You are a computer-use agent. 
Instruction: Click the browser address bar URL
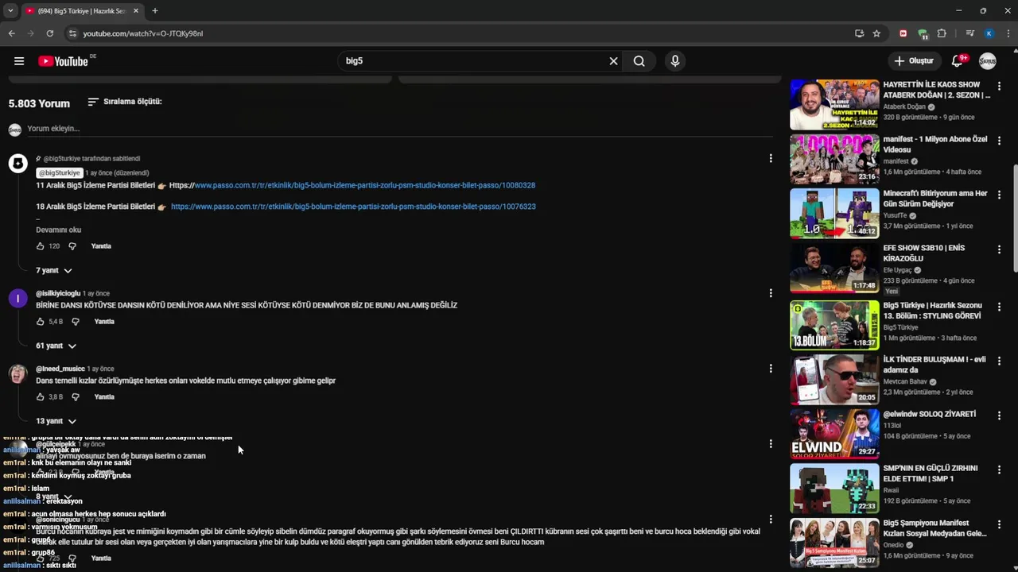click(x=143, y=33)
